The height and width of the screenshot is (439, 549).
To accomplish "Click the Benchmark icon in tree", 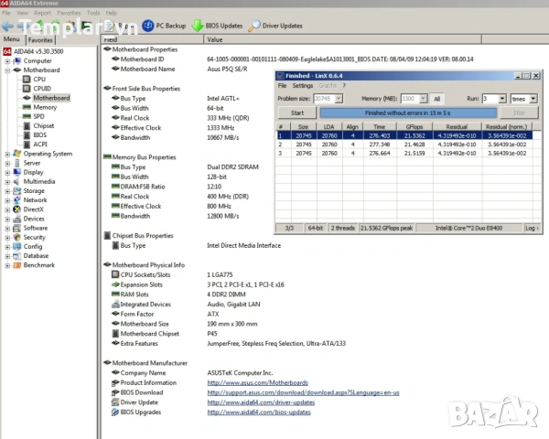I will (x=16, y=265).
